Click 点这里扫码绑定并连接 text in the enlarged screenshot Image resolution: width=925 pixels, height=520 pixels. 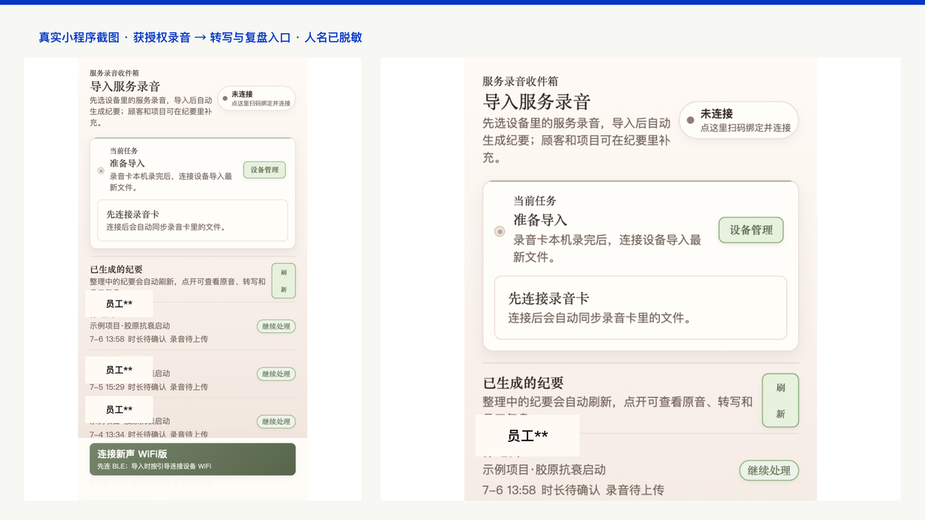click(x=745, y=128)
